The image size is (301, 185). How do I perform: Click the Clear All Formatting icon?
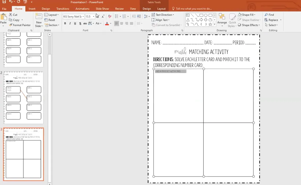pos(110,17)
